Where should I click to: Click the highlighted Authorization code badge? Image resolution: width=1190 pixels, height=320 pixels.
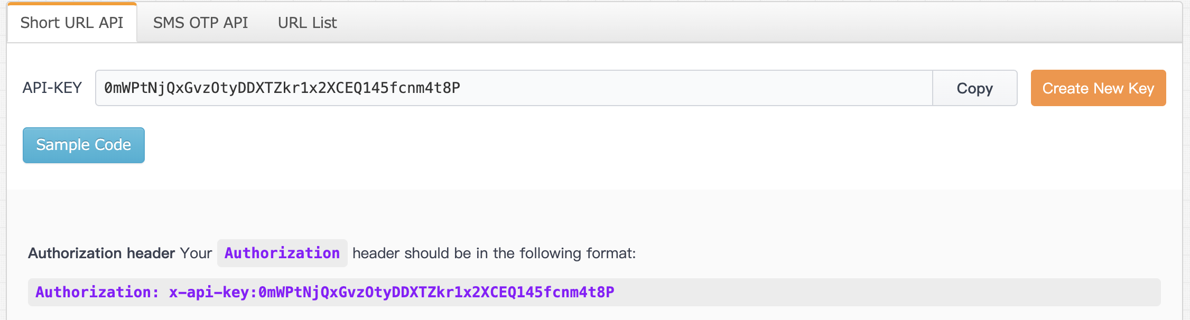(282, 253)
